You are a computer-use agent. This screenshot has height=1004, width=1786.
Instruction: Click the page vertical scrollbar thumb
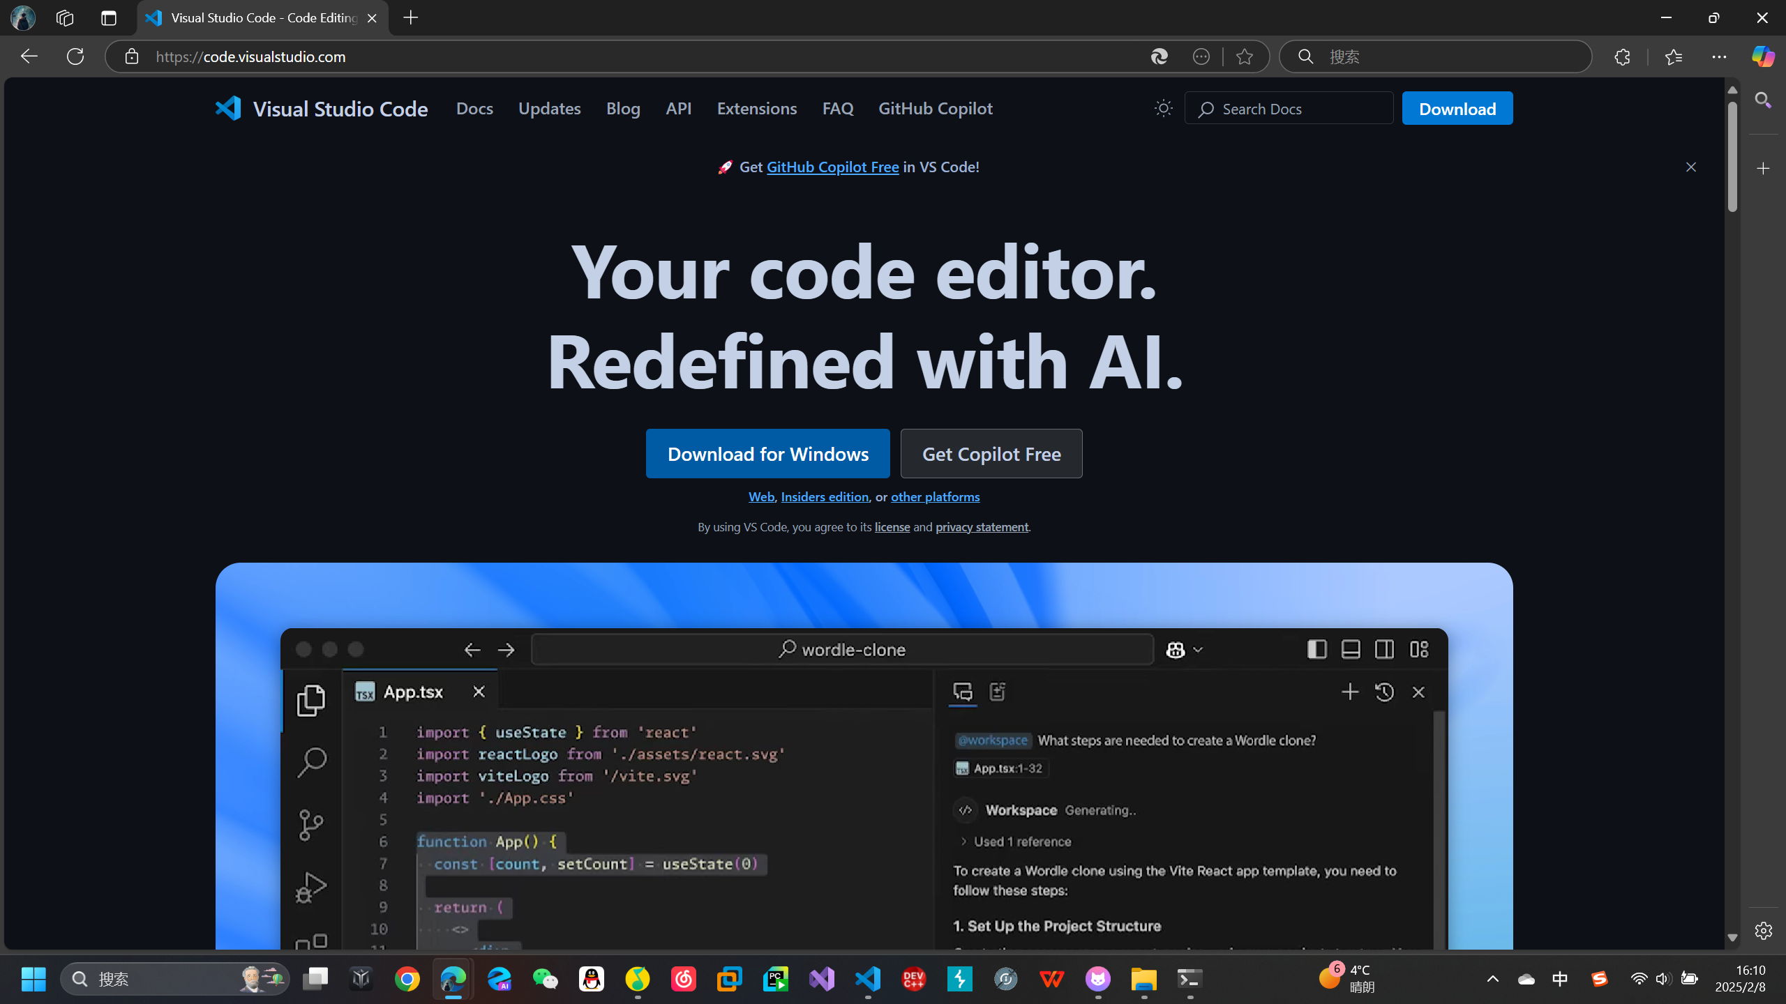click(1732, 157)
